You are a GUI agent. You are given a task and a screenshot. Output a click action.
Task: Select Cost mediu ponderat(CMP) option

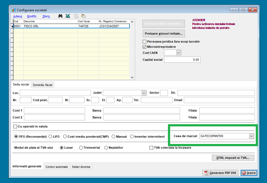[65, 137]
